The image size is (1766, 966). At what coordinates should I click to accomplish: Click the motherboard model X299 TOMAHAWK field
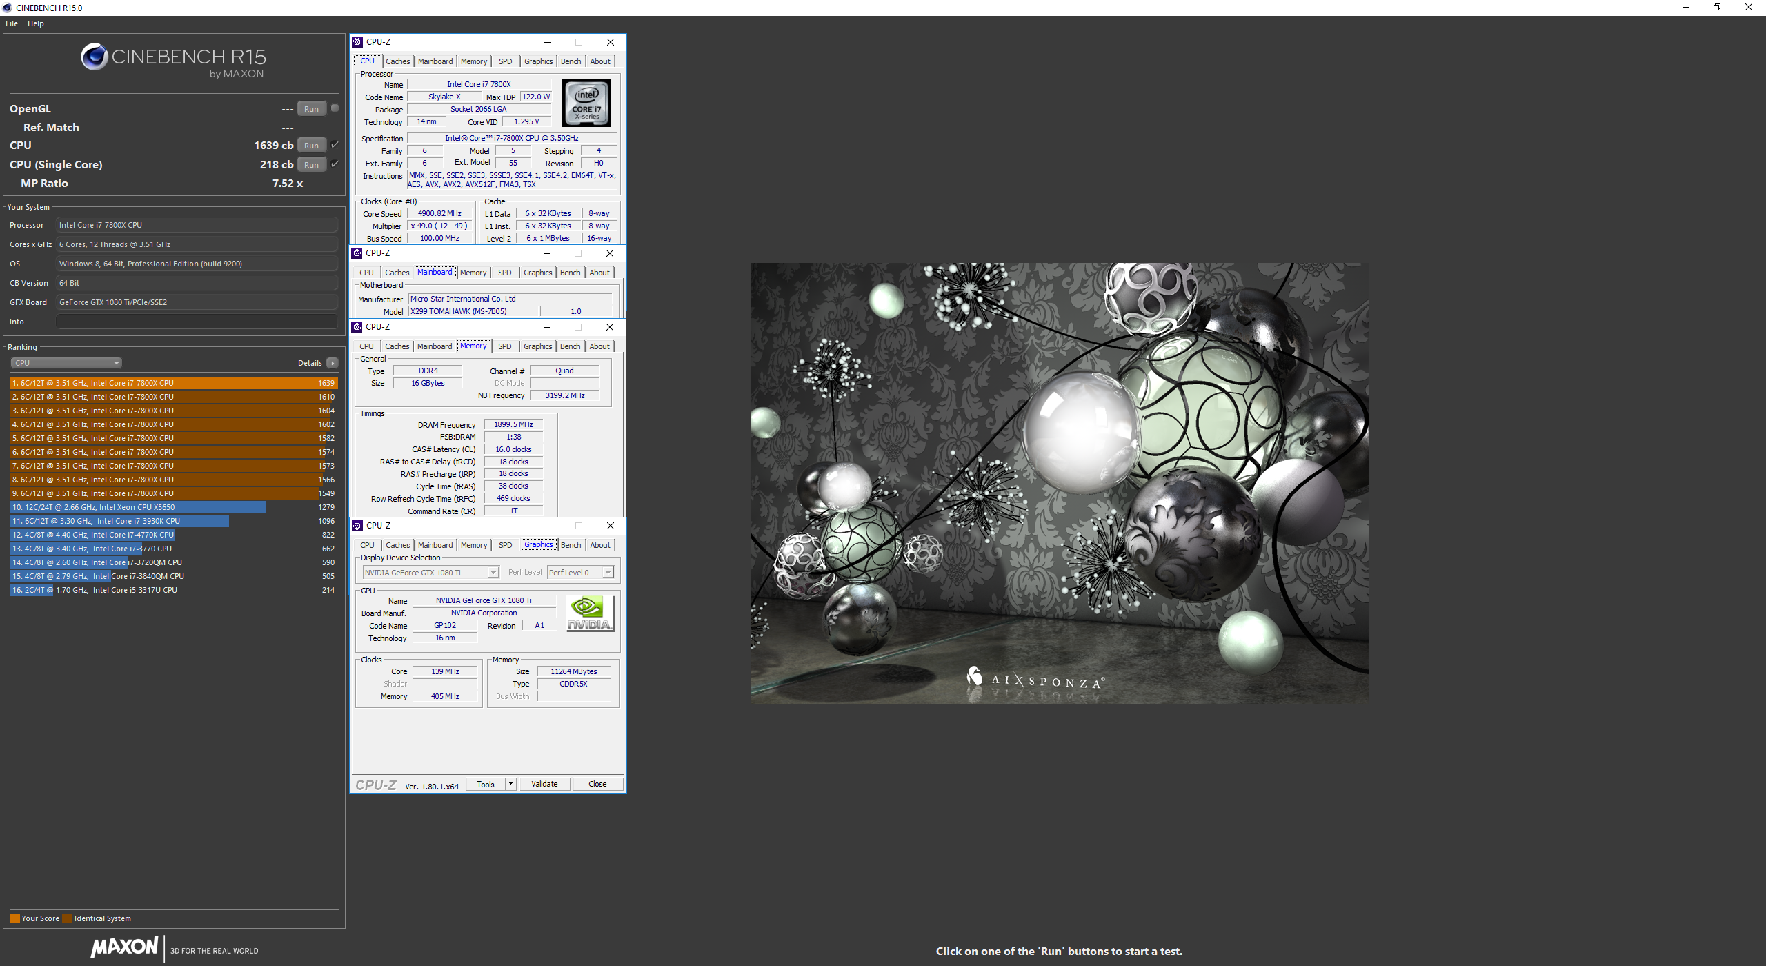tap(474, 311)
